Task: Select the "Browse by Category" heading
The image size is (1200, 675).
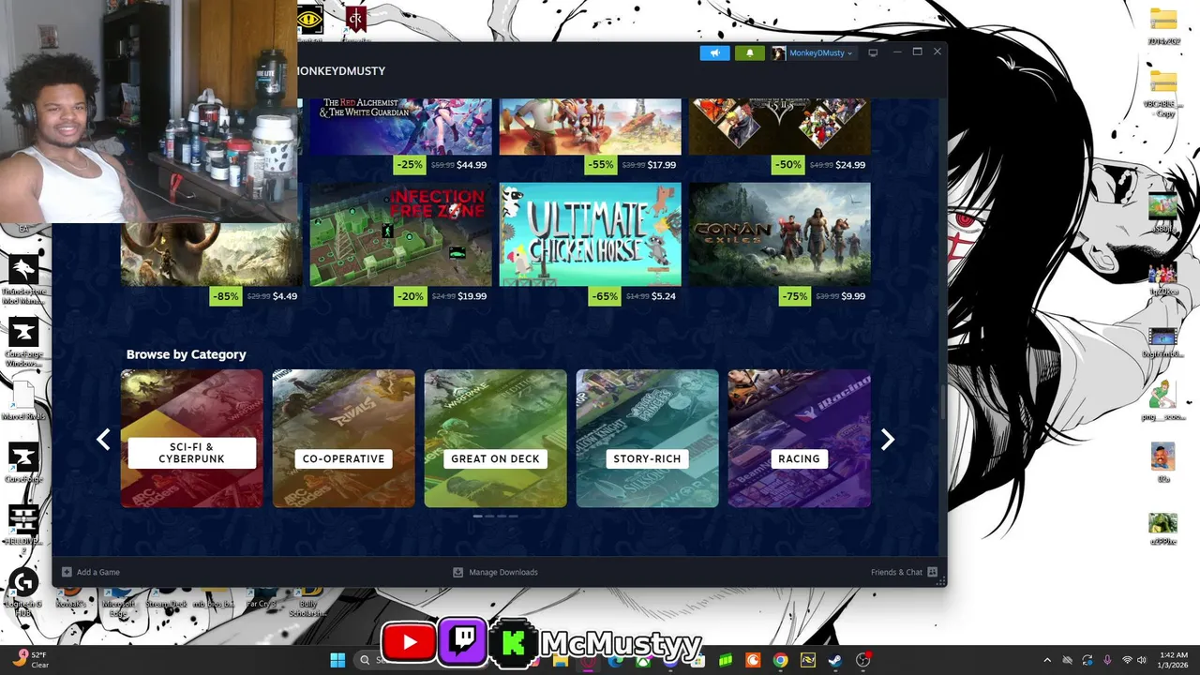Action: pyautogui.click(x=187, y=354)
